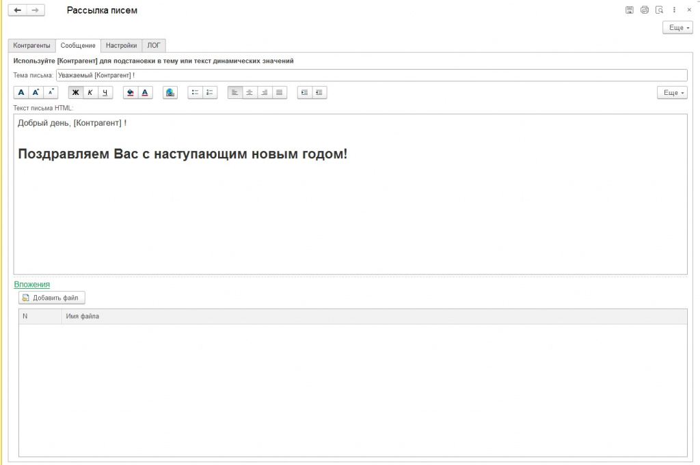700x465 pixels.
Task: Choose the text color (red A)
Action: pyautogui.click(x=145, y=92)
